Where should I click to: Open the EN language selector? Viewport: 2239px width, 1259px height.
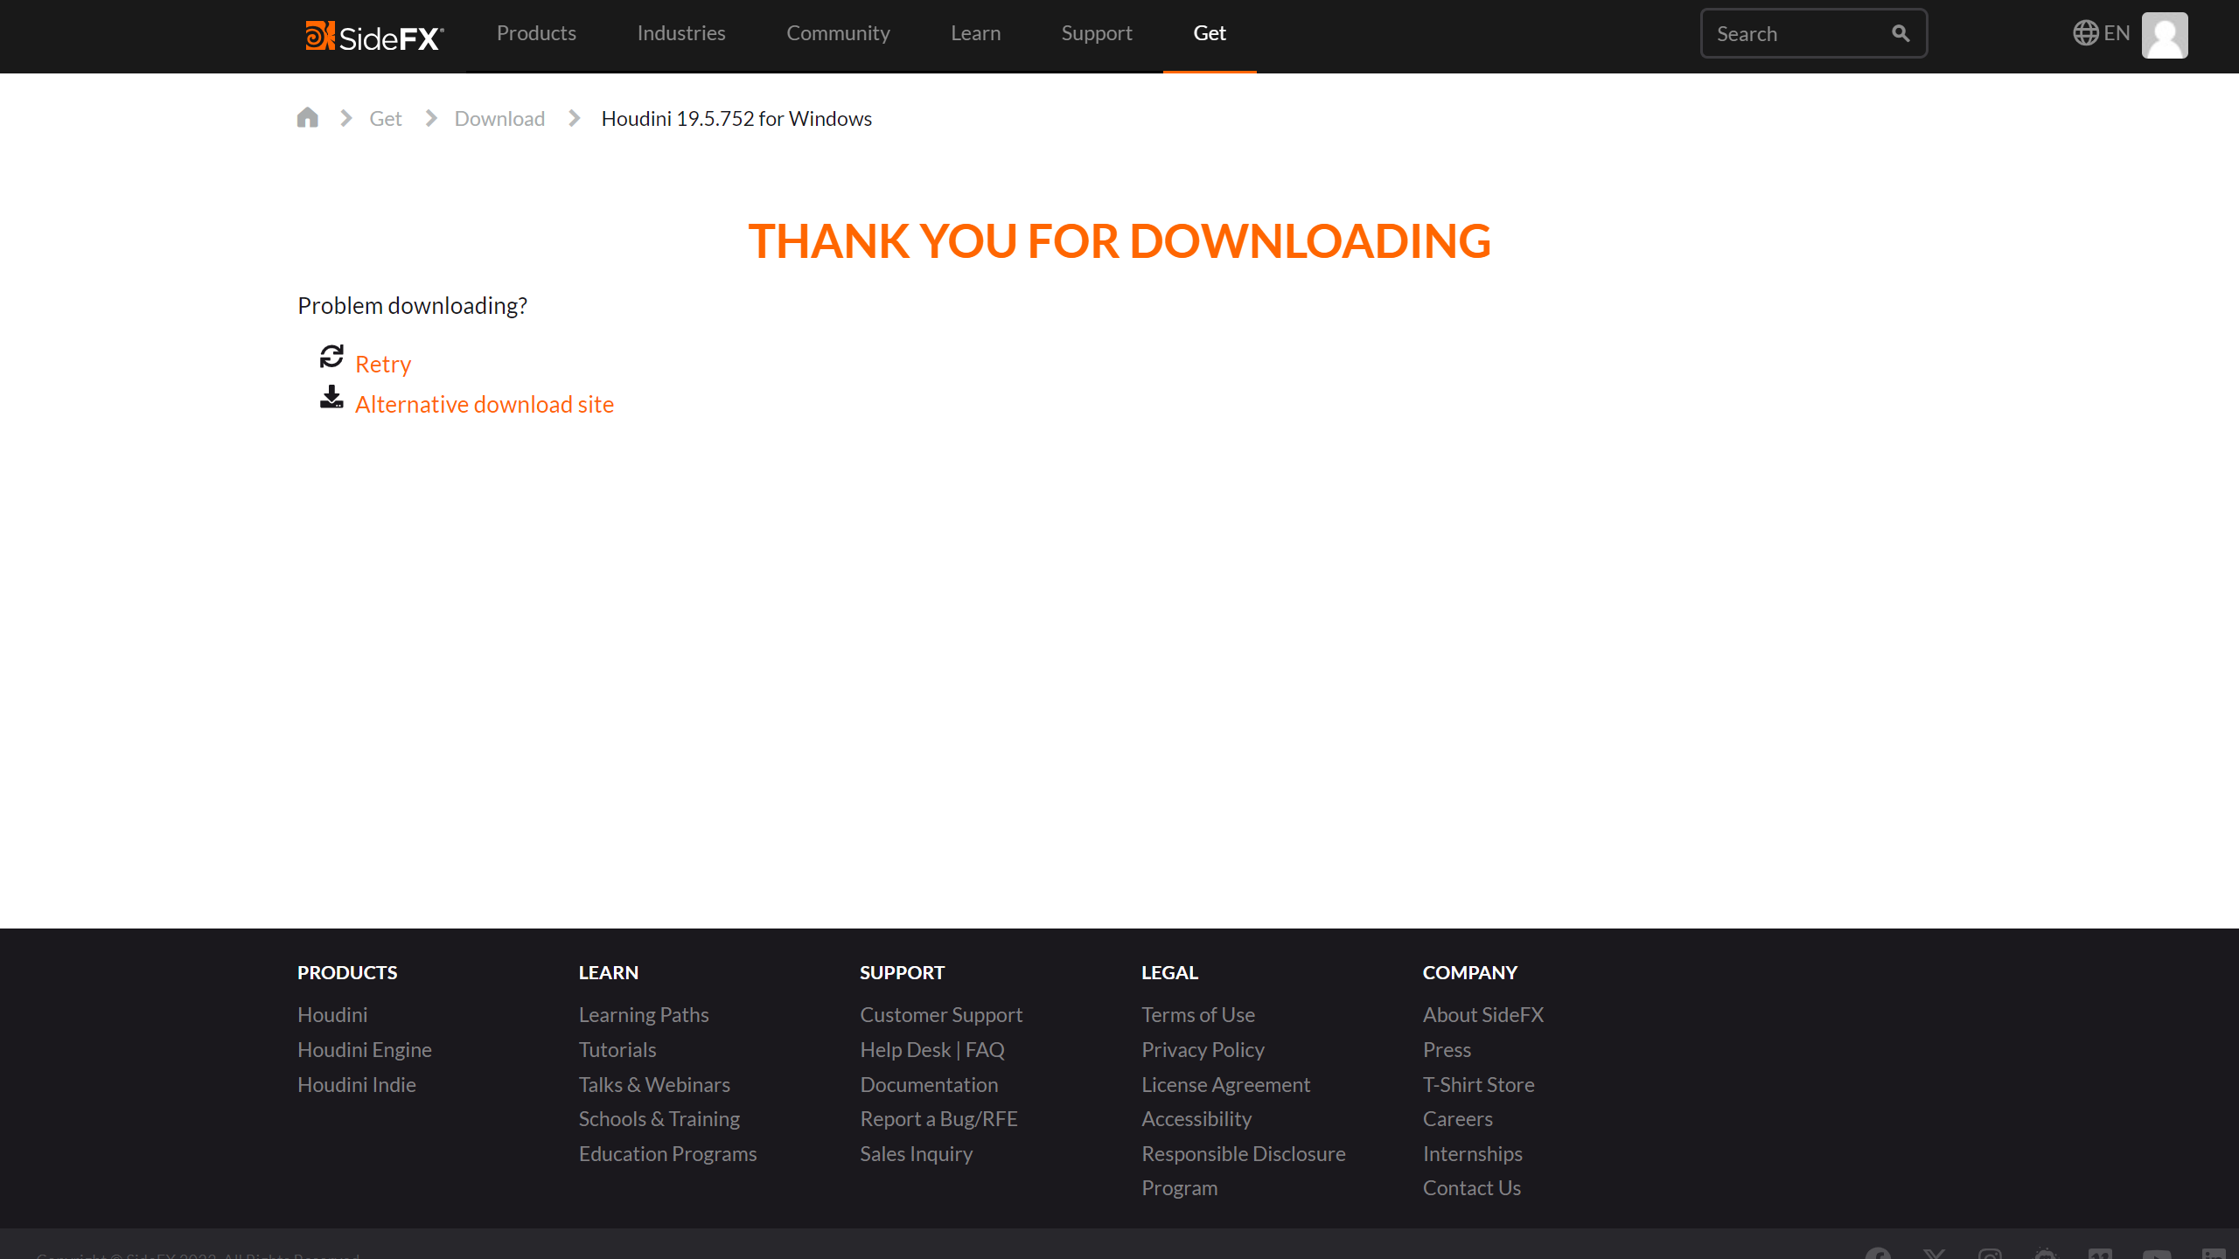pyautogui.click(x=2101, y=33)
